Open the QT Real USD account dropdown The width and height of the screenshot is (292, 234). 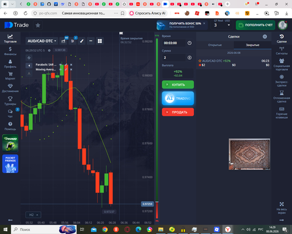tap(222, 25)
